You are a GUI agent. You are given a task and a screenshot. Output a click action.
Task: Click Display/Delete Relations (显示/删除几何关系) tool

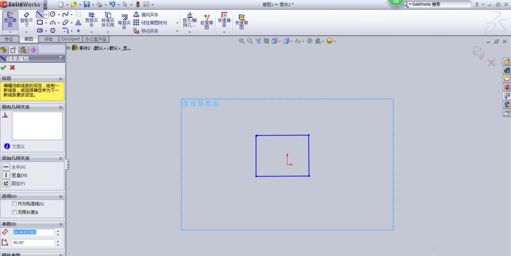coord(190,20)
